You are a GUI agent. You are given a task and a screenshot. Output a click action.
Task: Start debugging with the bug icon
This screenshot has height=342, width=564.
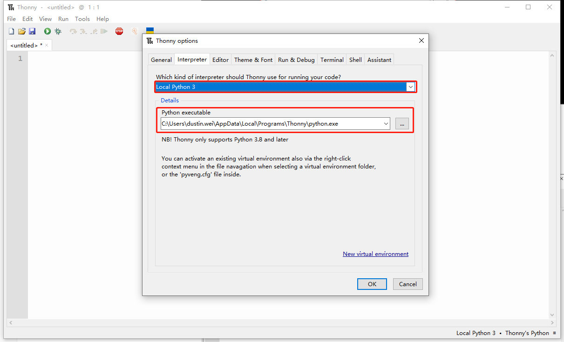click(58, 31)
